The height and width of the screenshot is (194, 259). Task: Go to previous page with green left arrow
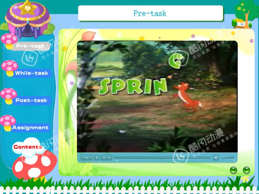(x=234, y=170)
